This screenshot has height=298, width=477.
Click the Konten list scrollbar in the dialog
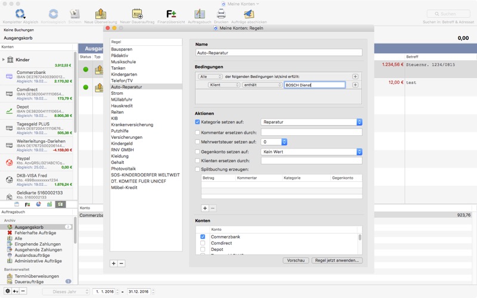(360, 237)
